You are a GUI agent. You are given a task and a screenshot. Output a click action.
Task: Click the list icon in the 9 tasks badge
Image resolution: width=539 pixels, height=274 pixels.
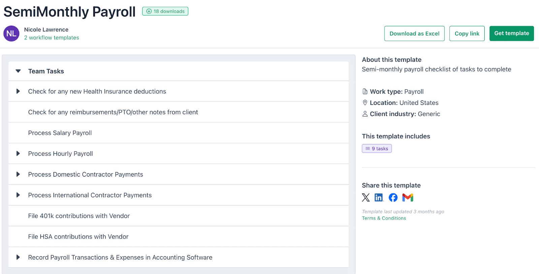(368, 149)
